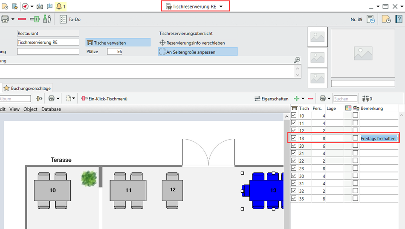Open the Database menu
Screen dimensions: 405x229
[x=51, y=109]
